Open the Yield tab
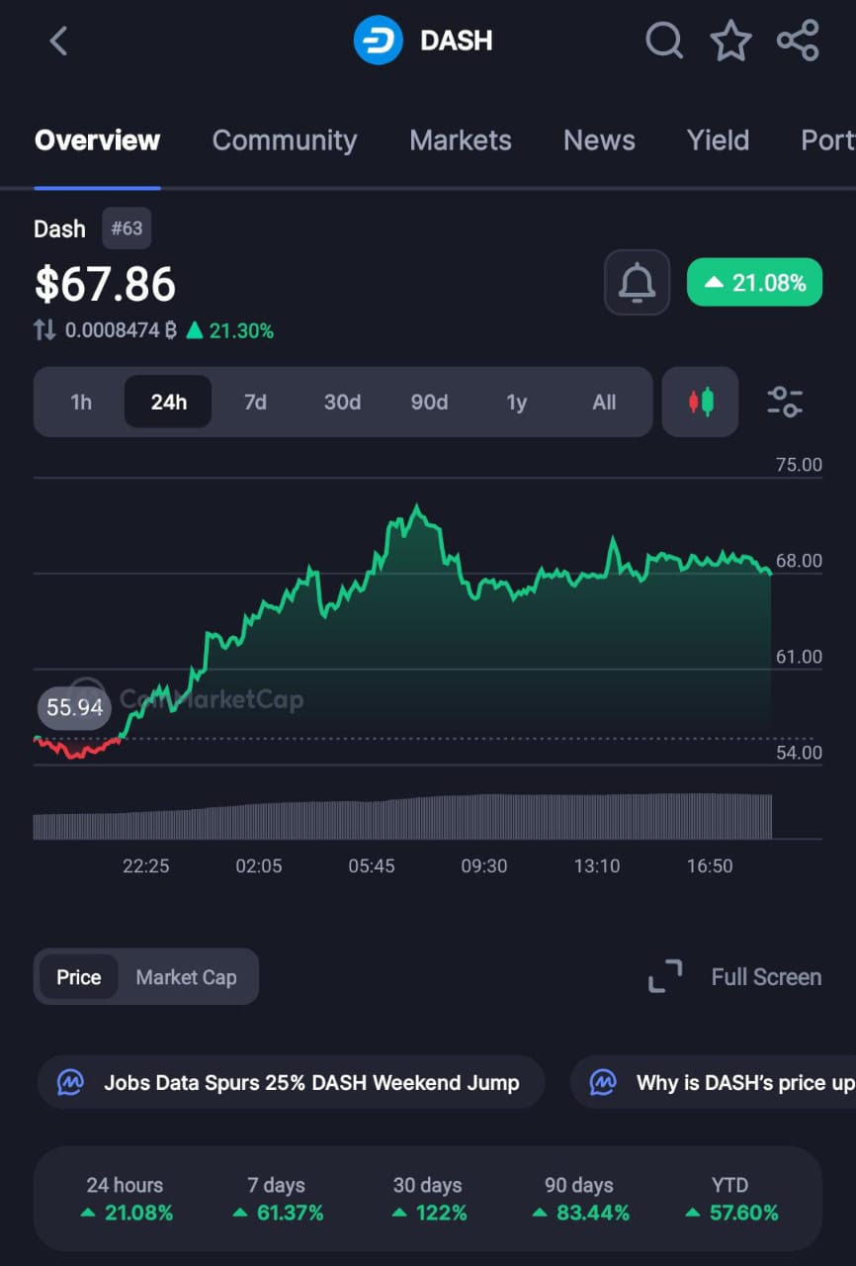The width and height of the screenshot is (856, 1266). click(718, 140)
